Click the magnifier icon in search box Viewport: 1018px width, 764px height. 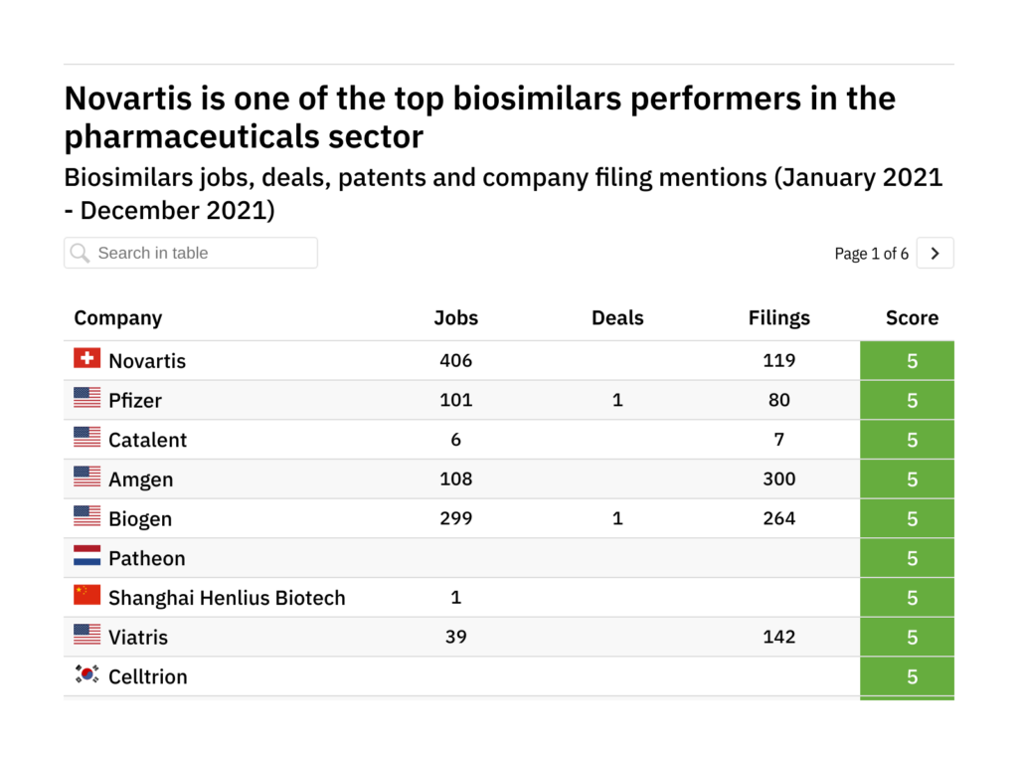pyautogui.click(x=81, y=253)
